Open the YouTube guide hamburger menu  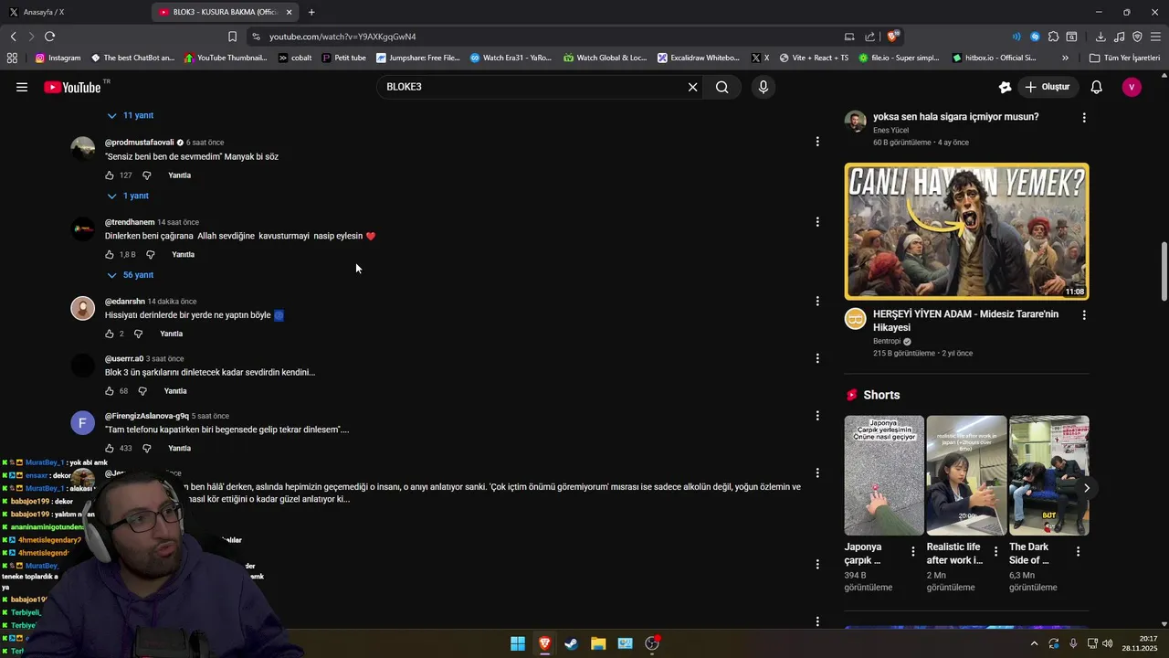coord(22,87)
